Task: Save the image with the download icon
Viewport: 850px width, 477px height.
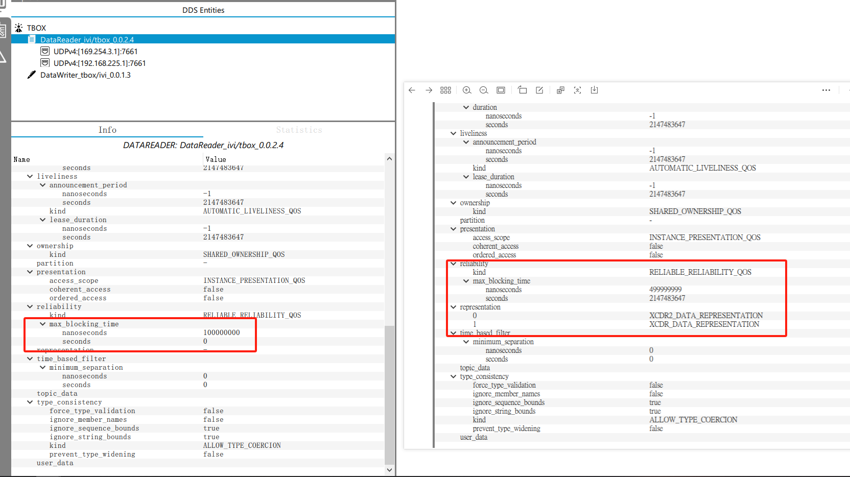Action: point(594,90)
